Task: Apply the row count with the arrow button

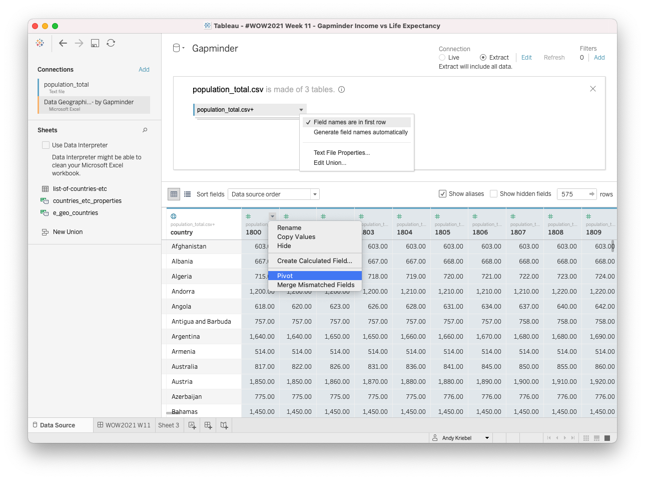Action: [591, 194]
